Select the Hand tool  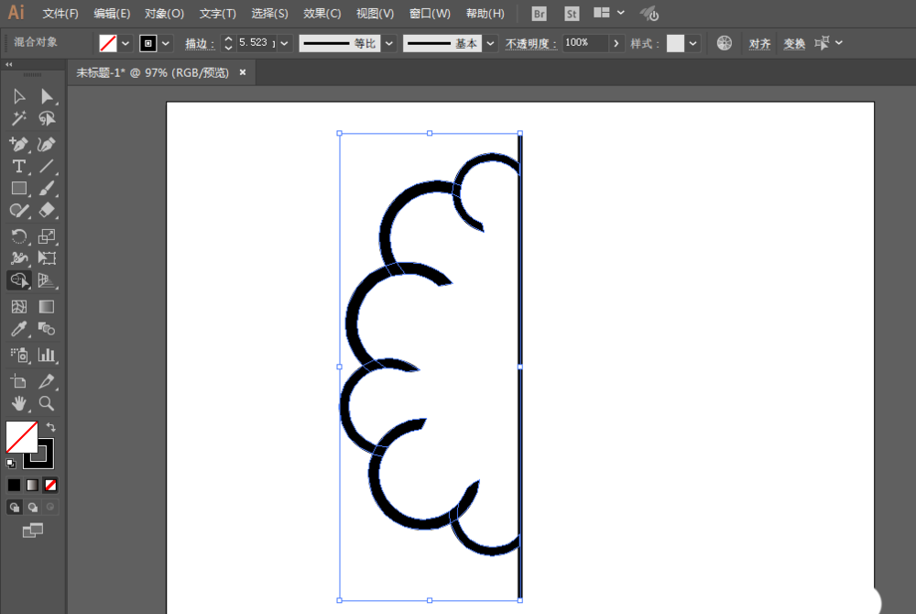tap(18, 403)
